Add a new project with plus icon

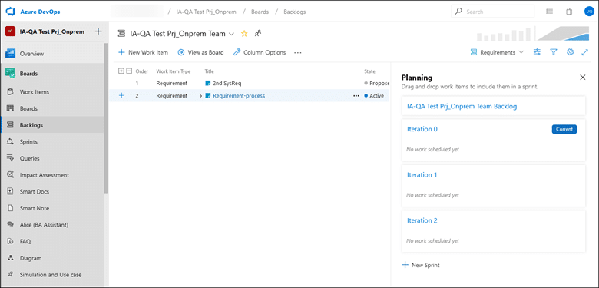98,31
